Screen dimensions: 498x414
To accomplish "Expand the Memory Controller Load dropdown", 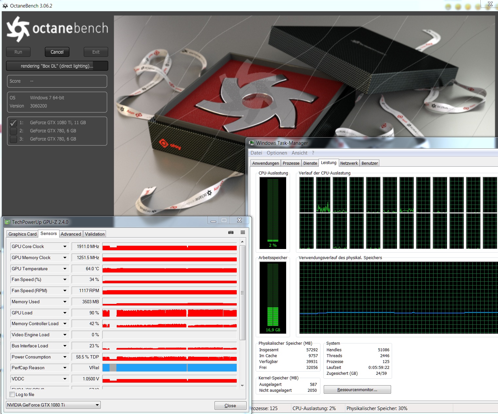I will click(x=65, y=324).
